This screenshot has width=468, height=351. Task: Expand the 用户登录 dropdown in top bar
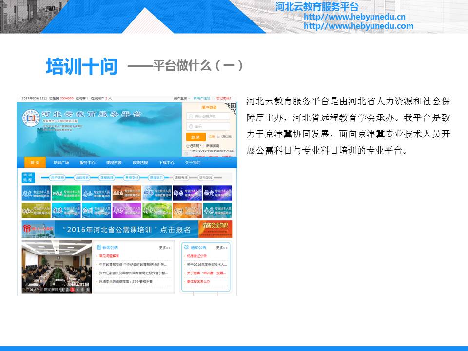181,98
